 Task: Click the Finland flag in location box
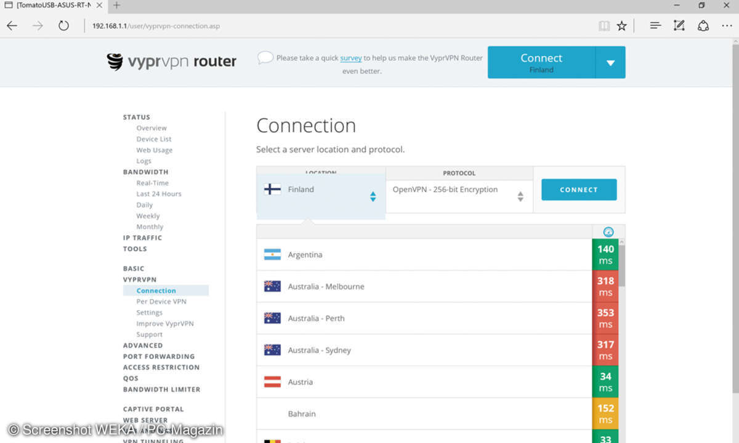[272, 190]
